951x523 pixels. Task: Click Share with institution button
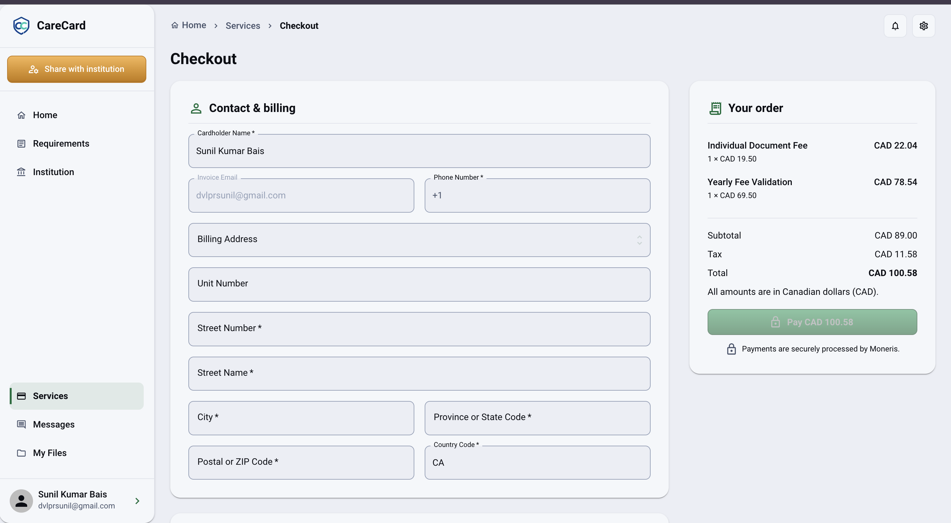tap(76, 69)
